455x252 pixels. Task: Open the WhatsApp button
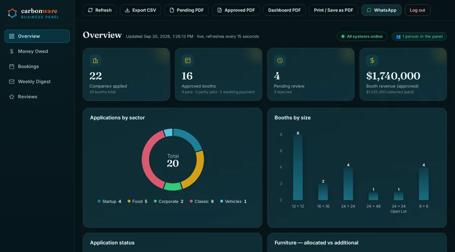tap(381, 10)
